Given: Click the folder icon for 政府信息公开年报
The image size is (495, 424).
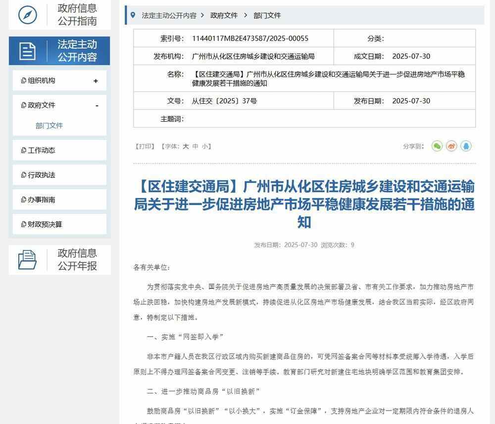Looking at the screenshot, I should [x=28, y=259].
